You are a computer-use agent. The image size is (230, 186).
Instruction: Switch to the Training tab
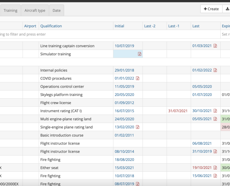10,11
